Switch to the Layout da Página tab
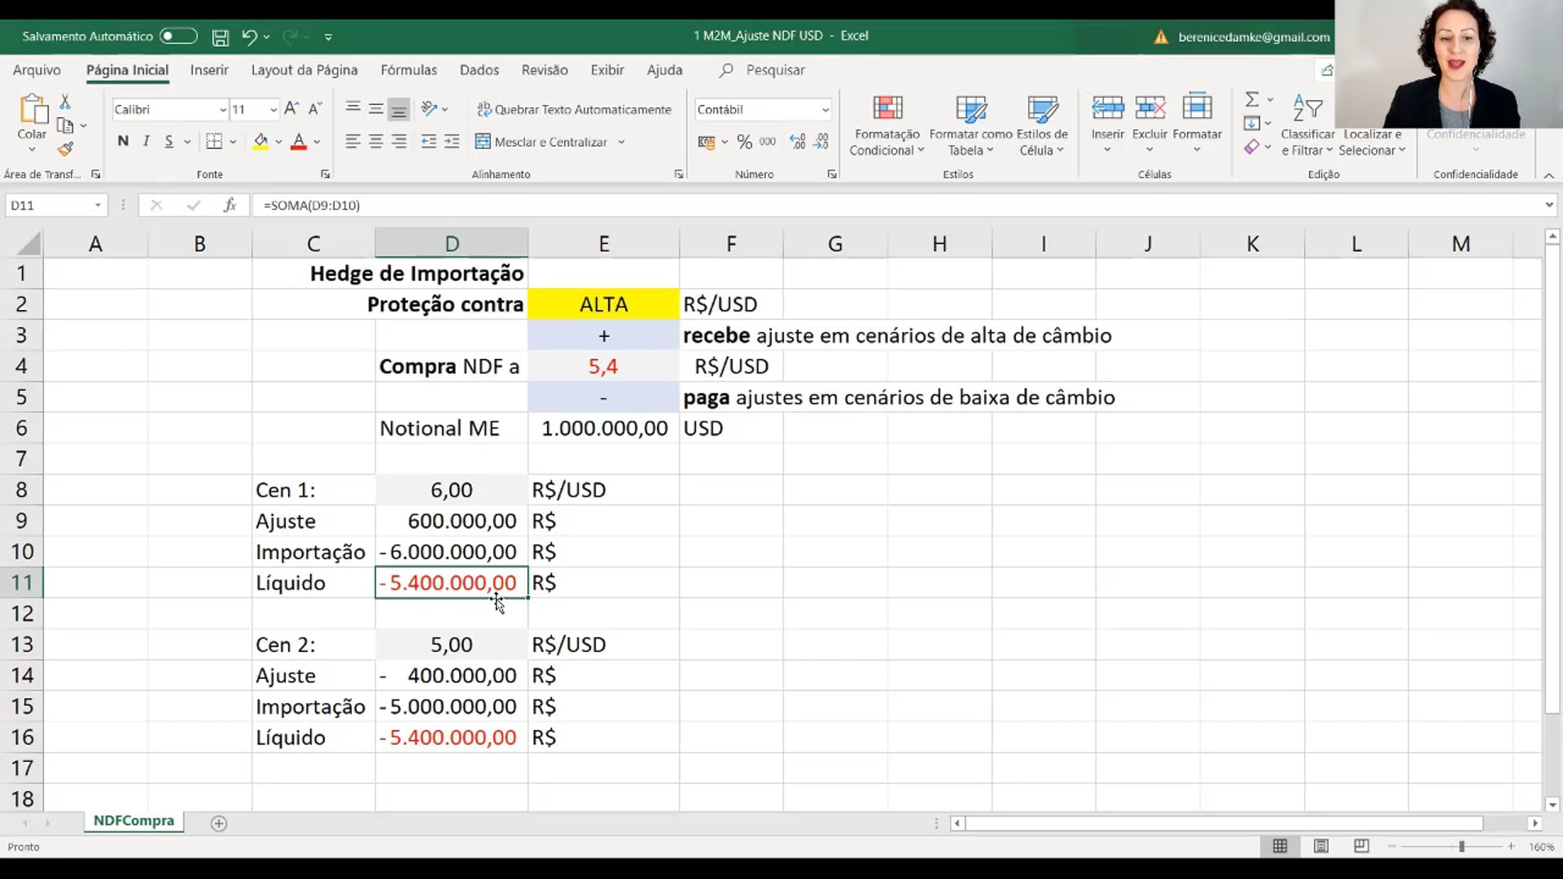The height and width of the screenshot is (879, 1563). (304, 70)
